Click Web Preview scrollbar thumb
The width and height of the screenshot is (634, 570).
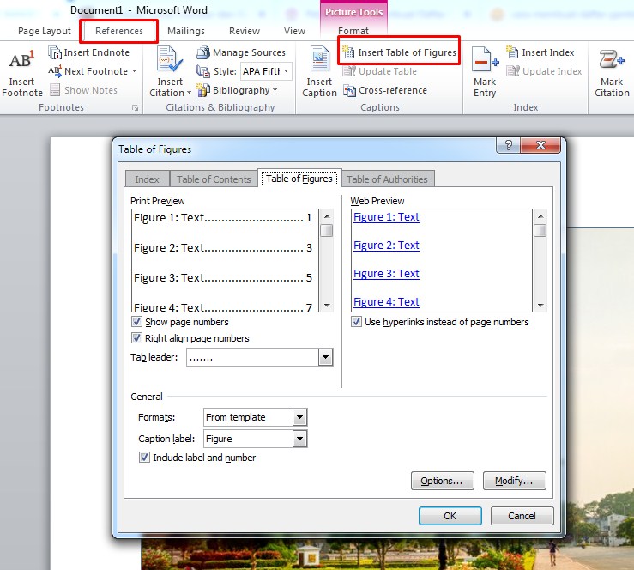(x=540, y=231)
